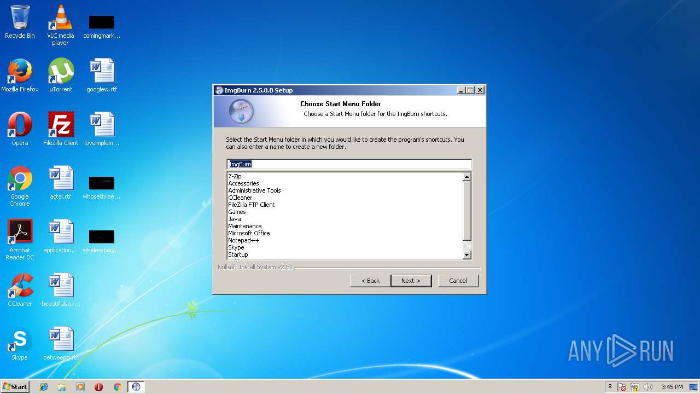Select Notepad++ in the folder list

pos(243,240)
